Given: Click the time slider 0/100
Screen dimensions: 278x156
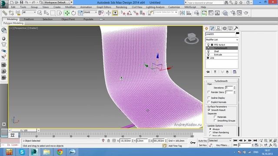Looking at the screenshot, I should (24, 130).
